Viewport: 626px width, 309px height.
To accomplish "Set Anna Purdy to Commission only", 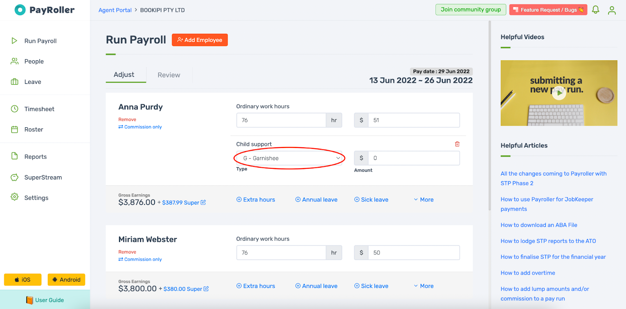I will 140,127.
